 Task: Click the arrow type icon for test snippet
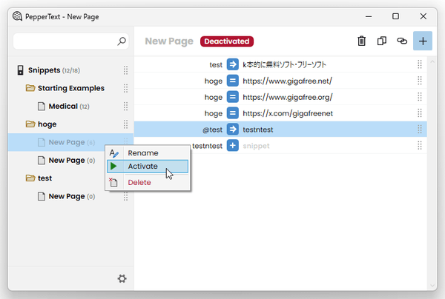pyautogui.click(x=232, y=64)
